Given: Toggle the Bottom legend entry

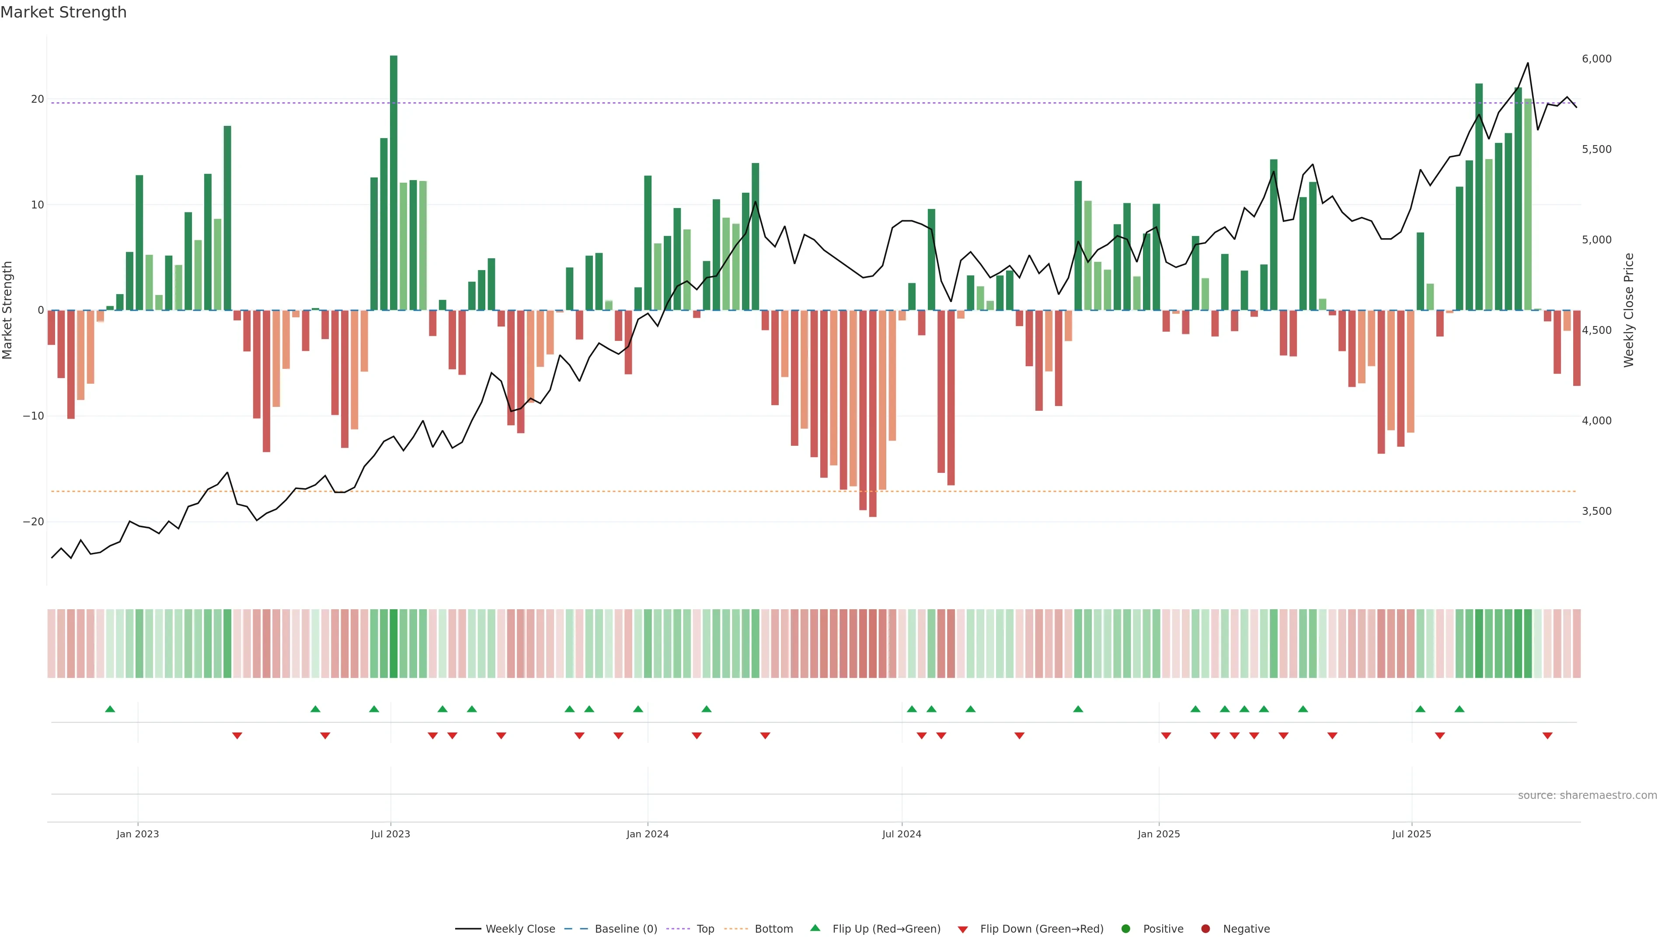Looking at the screenshot, I should 773,929.
